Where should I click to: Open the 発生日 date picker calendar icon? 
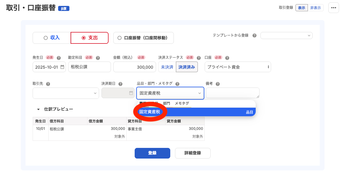pos(63,67)
